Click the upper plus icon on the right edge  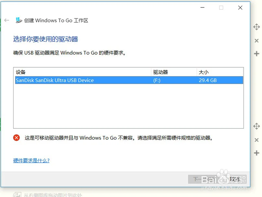click(x=257, y=54)
